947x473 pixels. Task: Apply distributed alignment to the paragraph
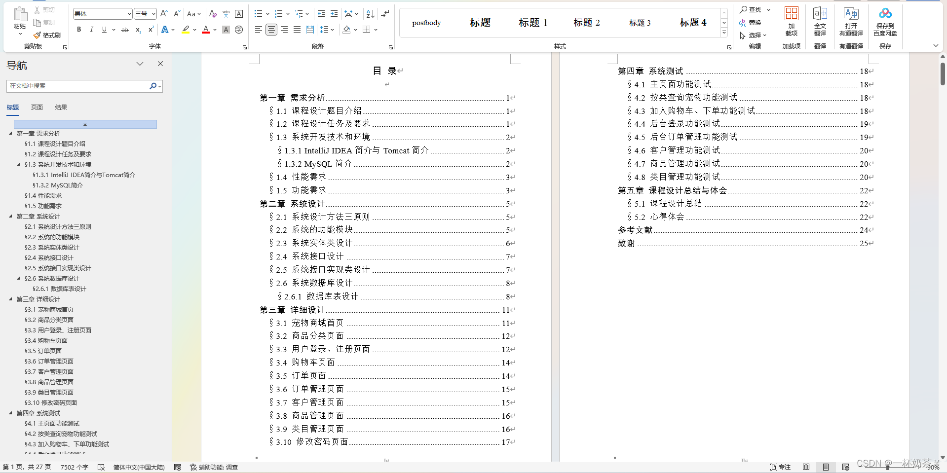[x=309, y=30]
